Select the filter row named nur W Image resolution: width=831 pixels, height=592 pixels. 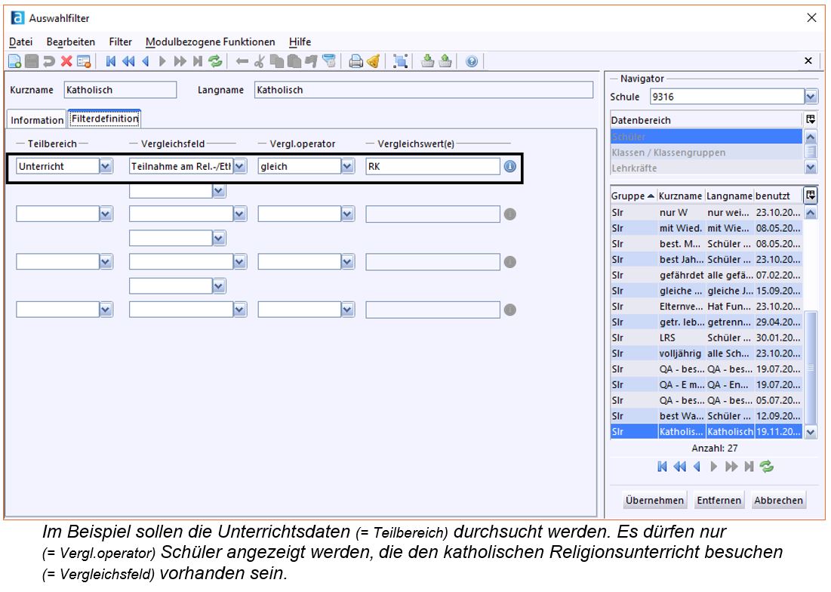click(706, 212)
